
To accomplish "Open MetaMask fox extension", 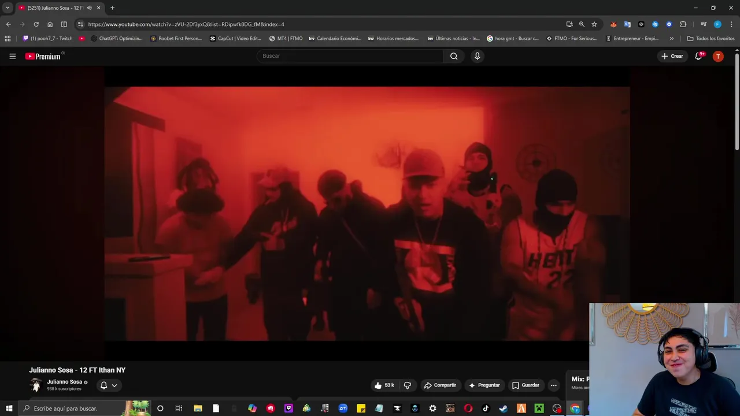I will click(613, 24).
